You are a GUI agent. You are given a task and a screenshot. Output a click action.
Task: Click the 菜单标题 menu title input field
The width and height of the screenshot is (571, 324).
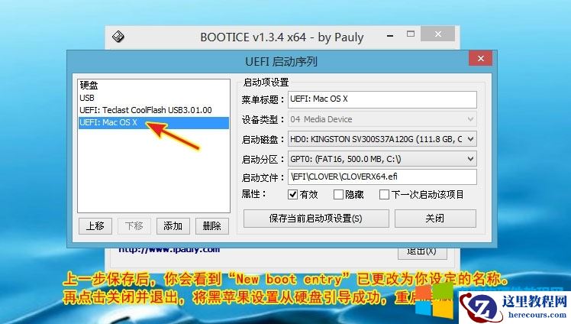click(x=382, y=99)
